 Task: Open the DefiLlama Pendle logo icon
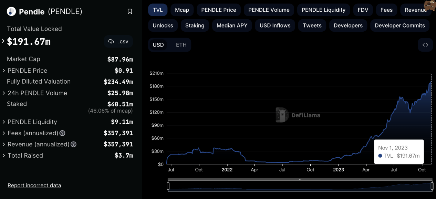[x=11, y=11]
